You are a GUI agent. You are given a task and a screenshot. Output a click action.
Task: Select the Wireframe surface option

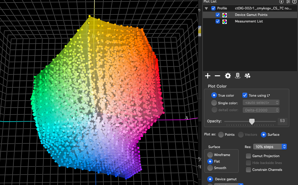click(210, 155)
